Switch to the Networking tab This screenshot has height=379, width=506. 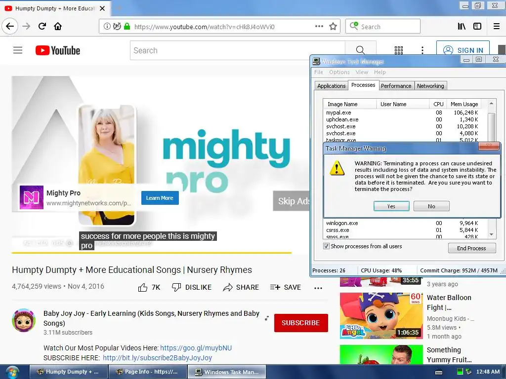click(x=430, y=86)
